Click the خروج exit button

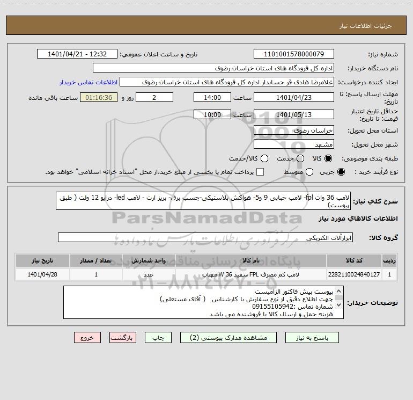pos(87,338)
